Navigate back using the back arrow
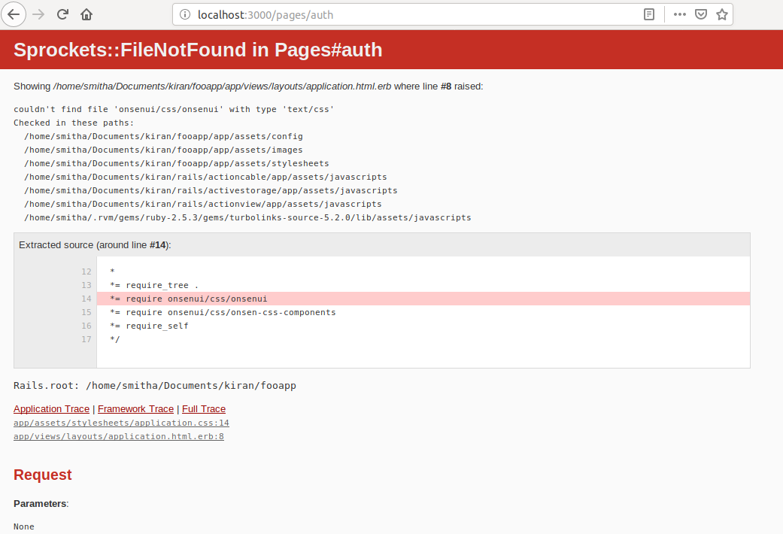Image resolution: width=783 pixels, height=534 pixels. coord(14,14)
